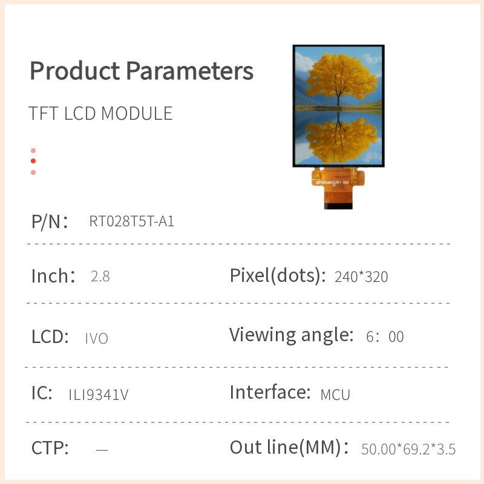Click the P/N label

pyautogui.click(x=49, y=221)
